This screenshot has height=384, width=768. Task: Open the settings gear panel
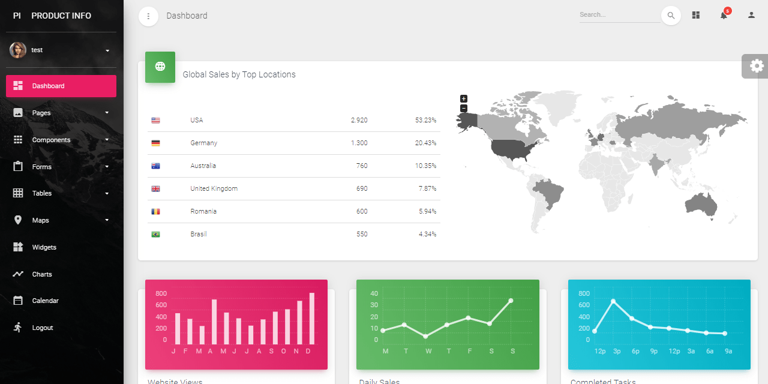(x=756, y=66)
